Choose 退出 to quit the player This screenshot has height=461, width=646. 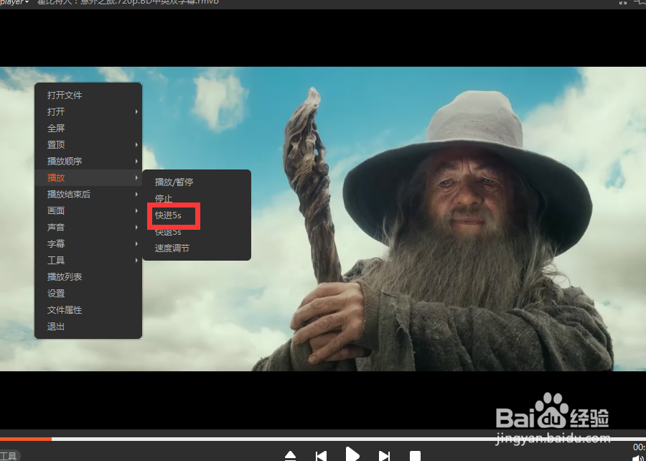pos(88,326)
